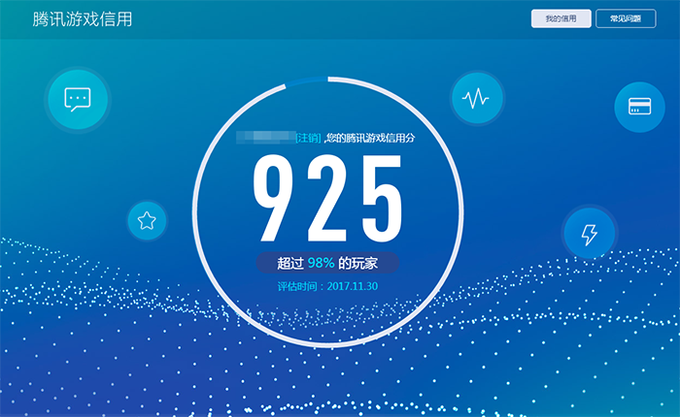Click the 您的腾讯游戏信用分 label
Viewport: 680px width, 417px height.
(370, 138)
